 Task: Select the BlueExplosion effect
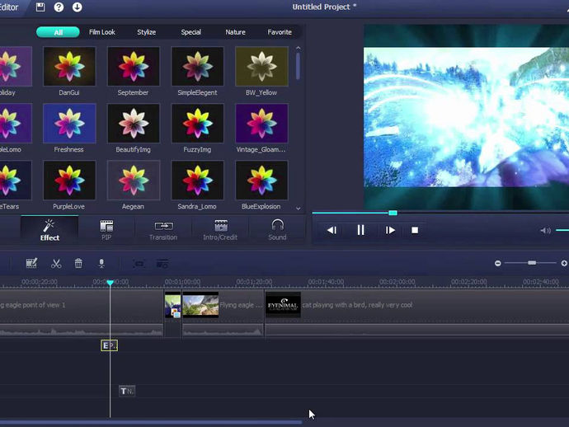pyautogui.click(x=261, y=181)
